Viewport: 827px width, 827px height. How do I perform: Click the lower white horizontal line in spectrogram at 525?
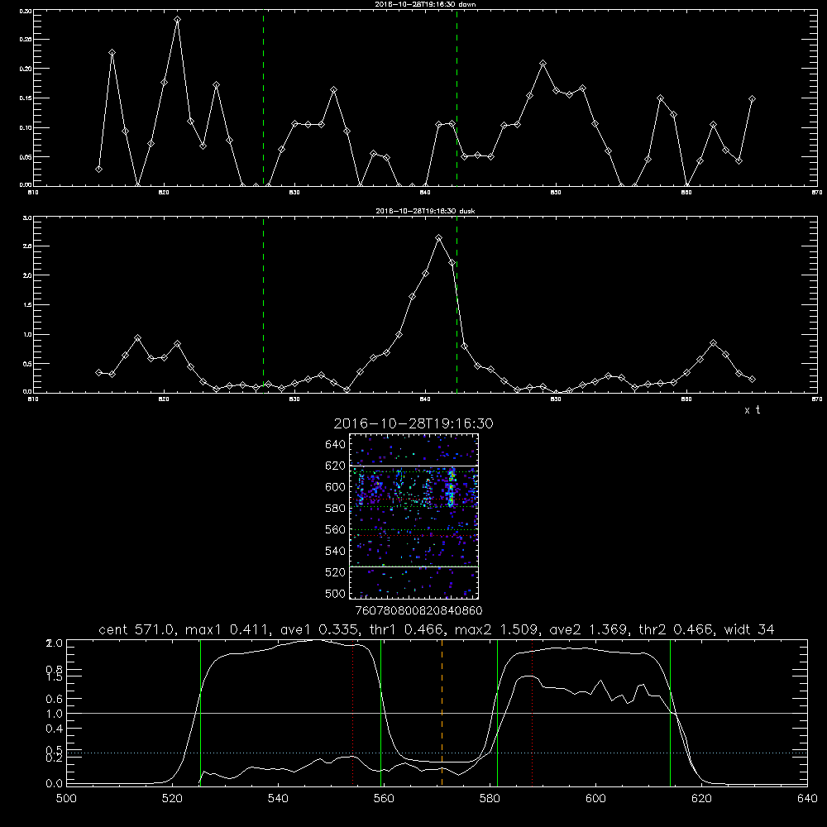click(x=413, y=566)
